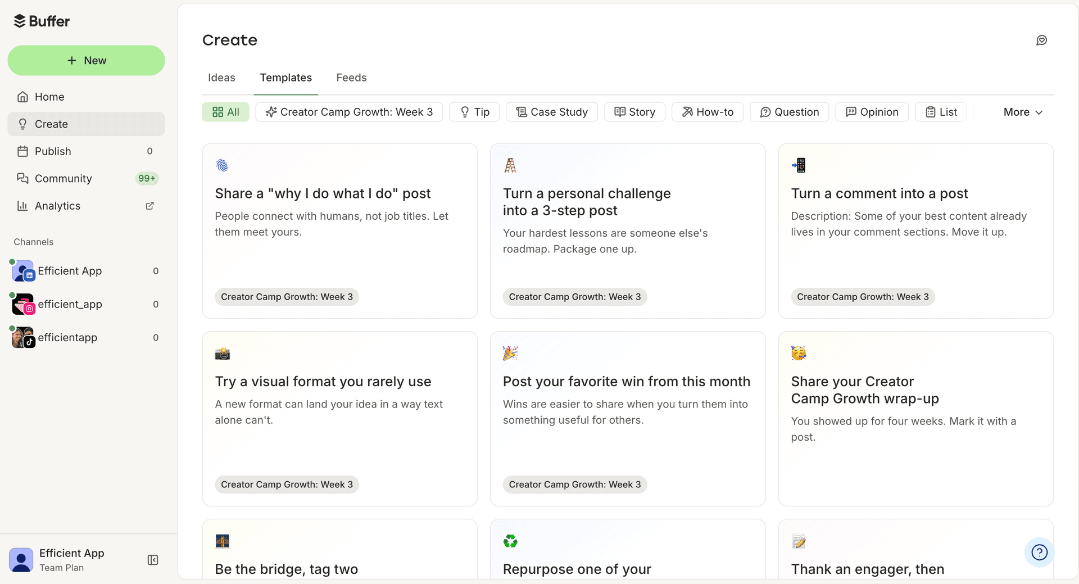Expand the More filters dropdown
This screenshot has height=584, width=1079.
1023,112
